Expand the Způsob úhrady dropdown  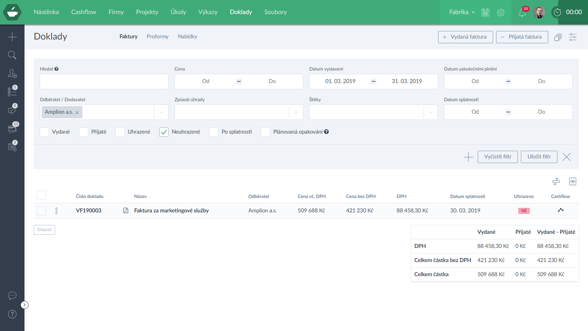(296, 112)
